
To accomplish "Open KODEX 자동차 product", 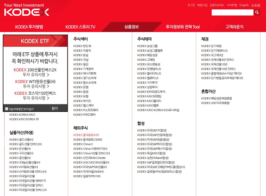I will [82, 51].
